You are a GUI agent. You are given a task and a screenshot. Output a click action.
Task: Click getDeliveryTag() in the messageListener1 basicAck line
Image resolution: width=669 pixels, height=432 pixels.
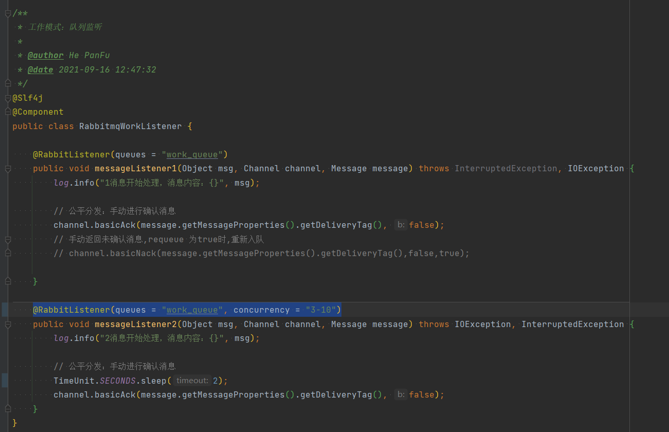point(341,225)
